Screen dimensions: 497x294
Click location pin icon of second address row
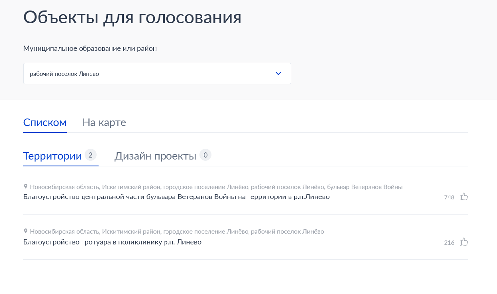click(26, 231)
